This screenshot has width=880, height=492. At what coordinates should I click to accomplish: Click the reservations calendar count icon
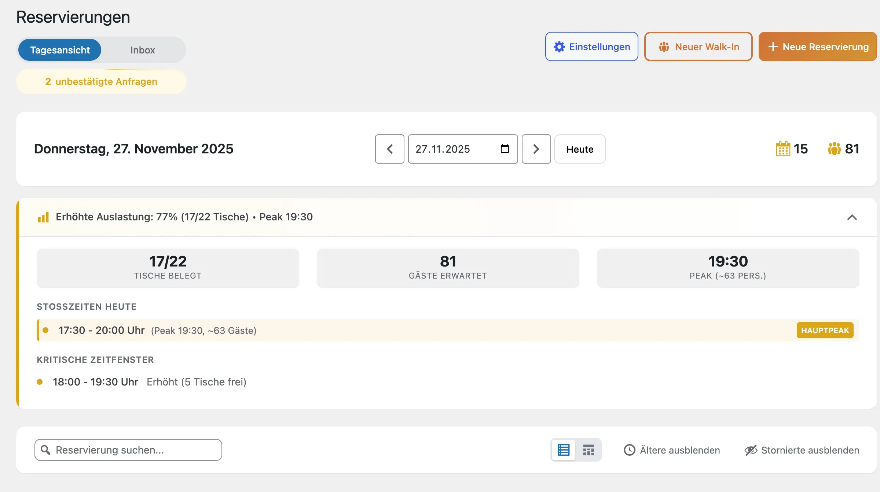783,149
